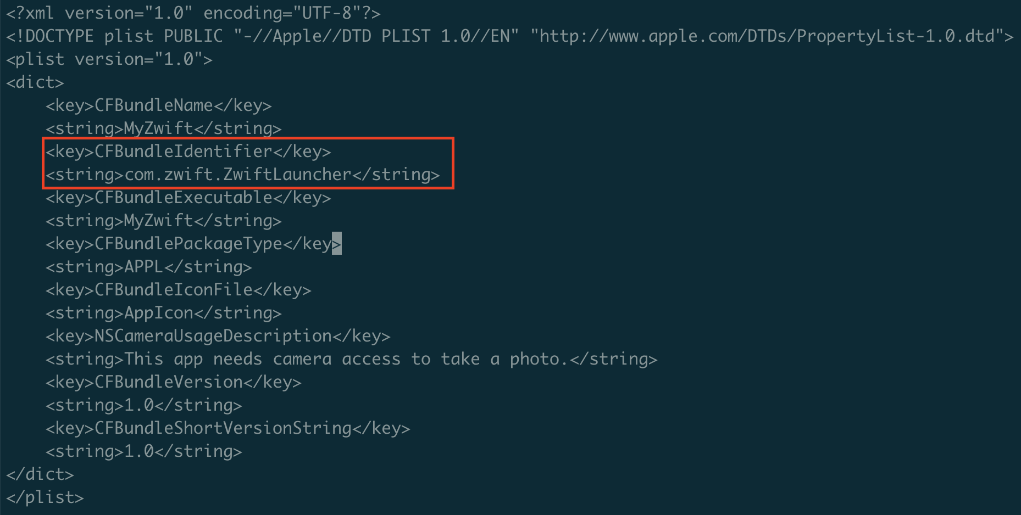Viewport: 1021px width, 515px height.
Task: Click the com.zwift.ZwiftLauncher string value
Action: click(237, 175)
